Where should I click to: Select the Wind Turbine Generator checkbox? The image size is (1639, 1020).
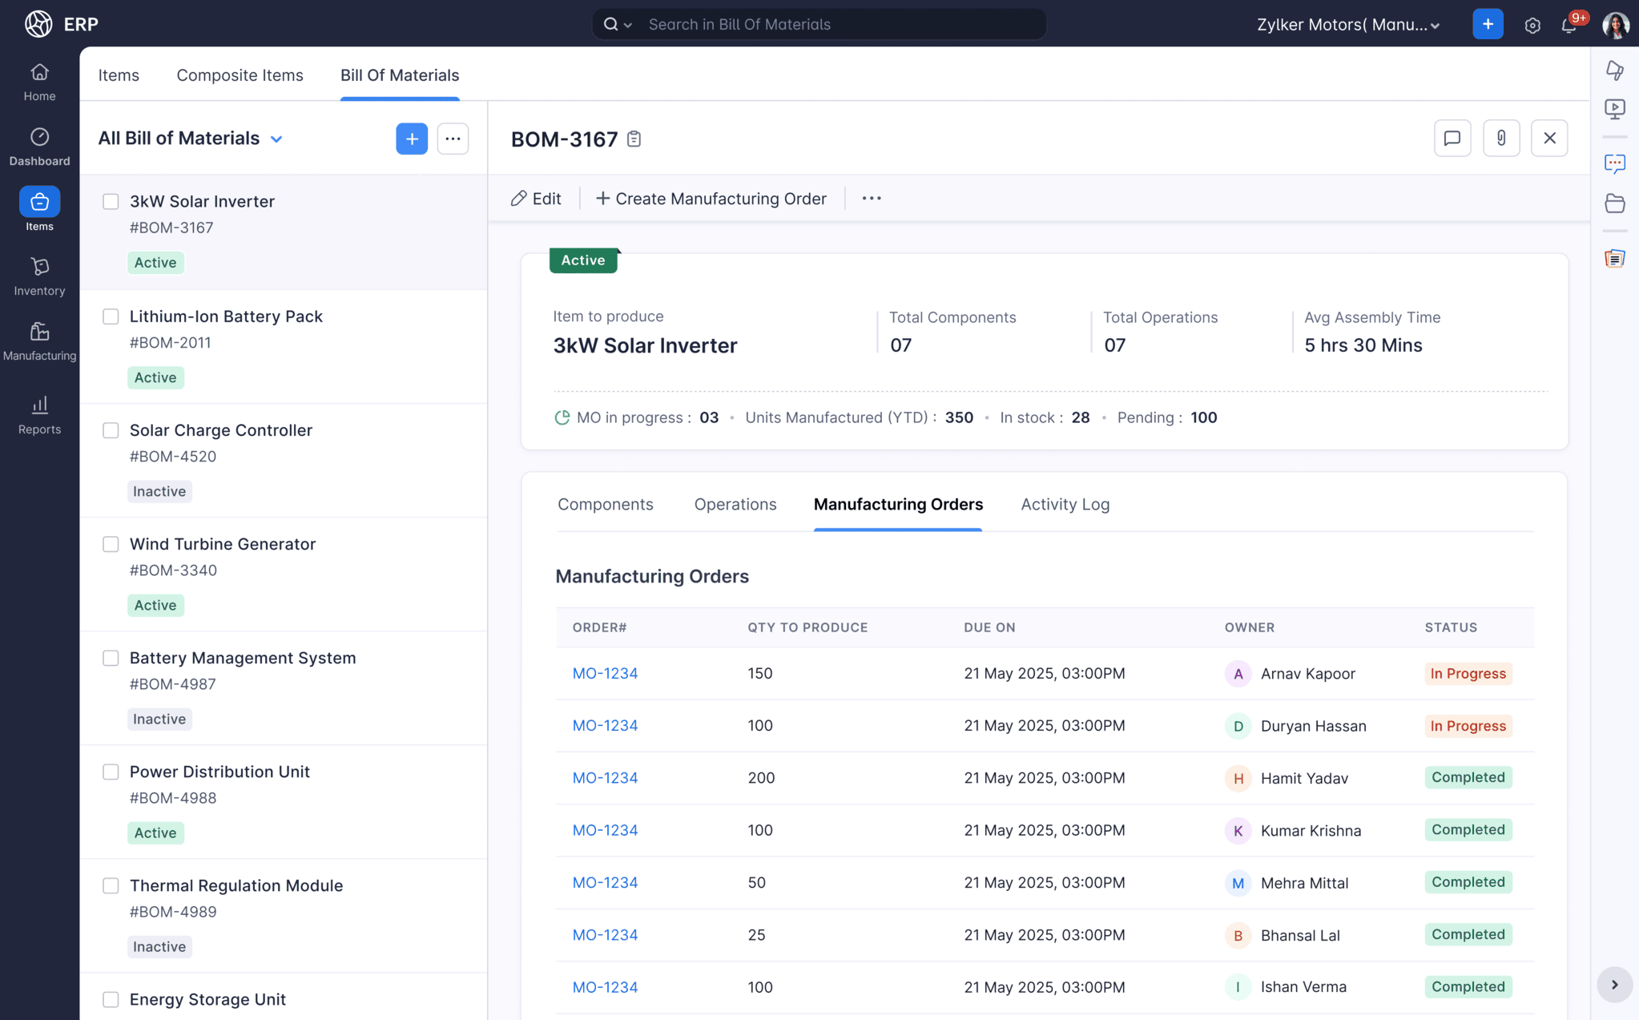pyautogui.click(x=111, y=544)
